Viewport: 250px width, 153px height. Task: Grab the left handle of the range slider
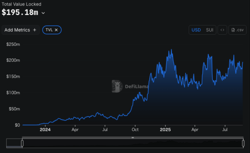[22, 143]
